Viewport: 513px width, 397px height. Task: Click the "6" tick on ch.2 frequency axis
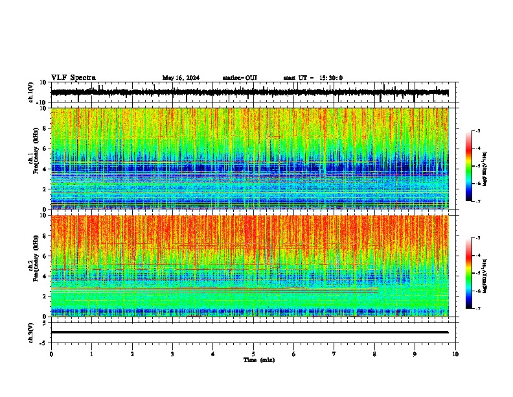[x=45, y=256]
